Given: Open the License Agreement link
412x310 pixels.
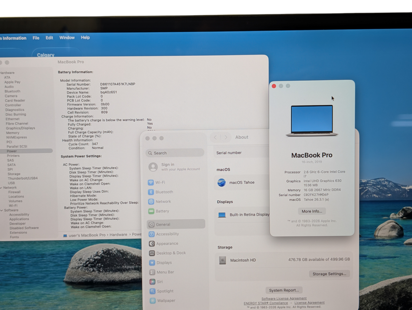Looking at the screenshot, I should coord(310,302).
